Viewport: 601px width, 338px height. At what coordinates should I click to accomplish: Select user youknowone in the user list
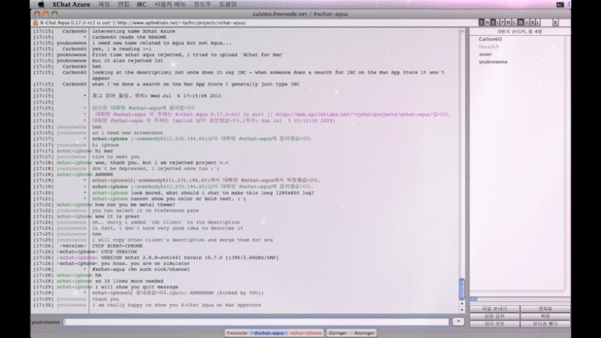click(x=493, y=62)
